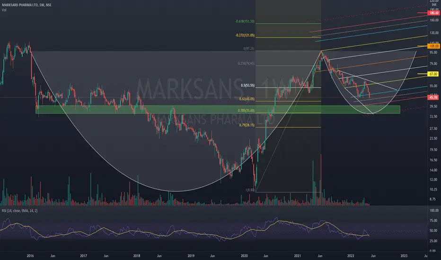Viewport: 441px width, 260px height.
Task: Click 2020 on the time axis
Action: tap(244, 256)
